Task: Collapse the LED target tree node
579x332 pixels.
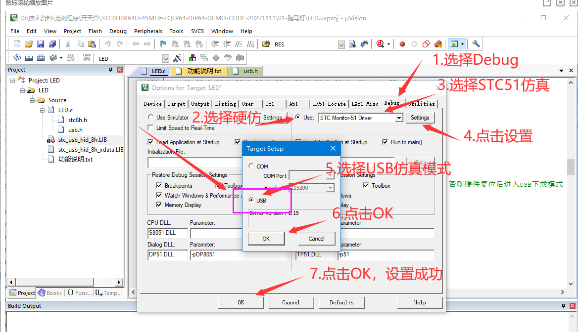Action: 23,90
